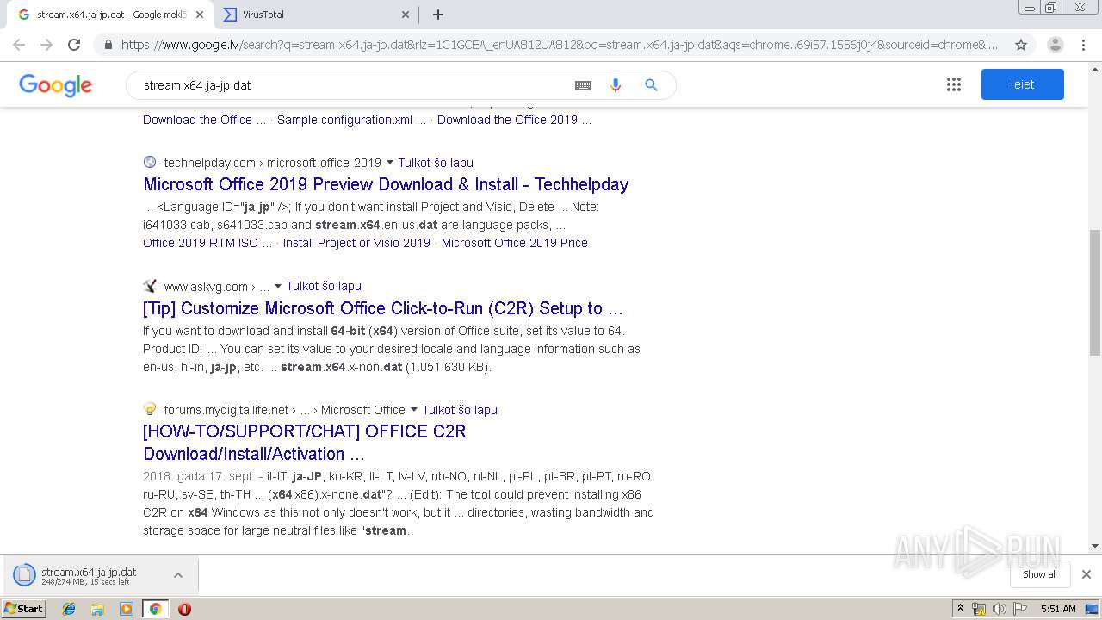Image resolution: width=1102 pixels, height=620 pixels.
Task: Open the new tab plus button
Action: pos(437,15)
